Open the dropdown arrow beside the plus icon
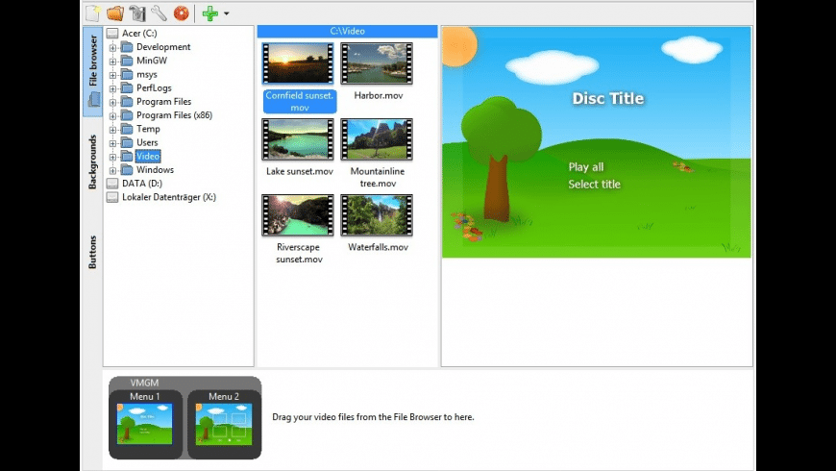Screen dimensions: 836x471 point(226,13)
